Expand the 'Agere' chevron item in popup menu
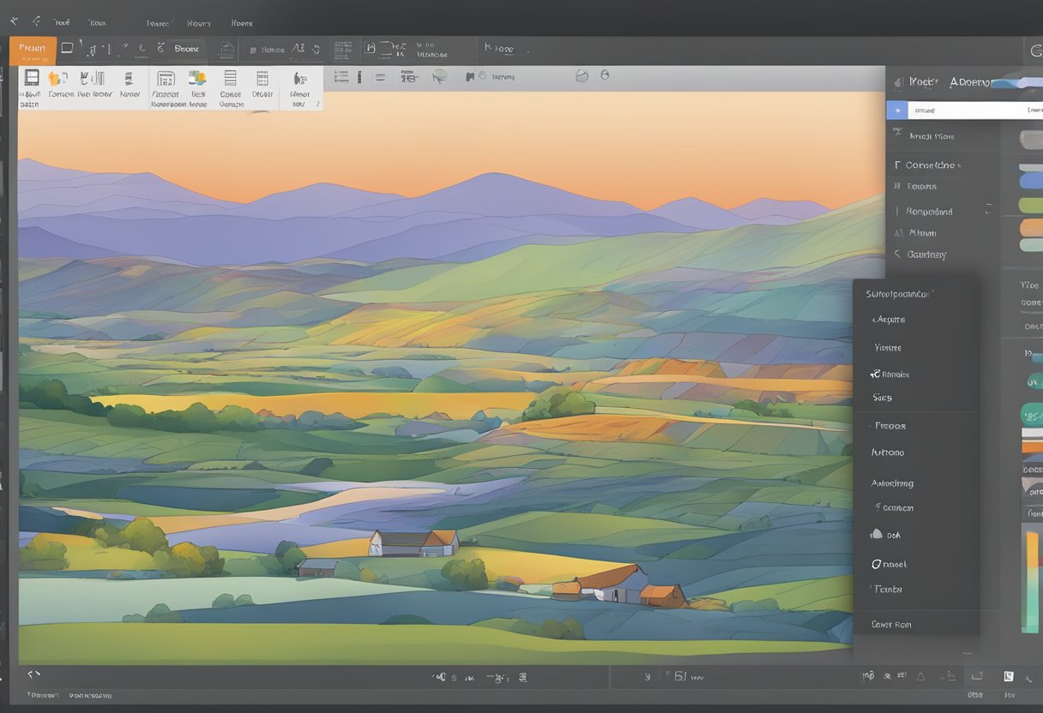Image resolution: width=1043 pixels, height=713 pixels. point(875,320)
